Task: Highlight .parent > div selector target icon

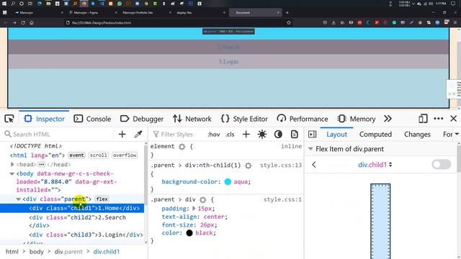Action: (202, 200)
